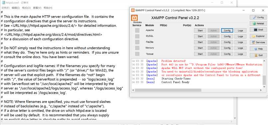Image resolution: width=268 pixels, height=125 pixels.
Task: Toggle the Tomcat service checkbox
Action: click(x=137, y=54)
